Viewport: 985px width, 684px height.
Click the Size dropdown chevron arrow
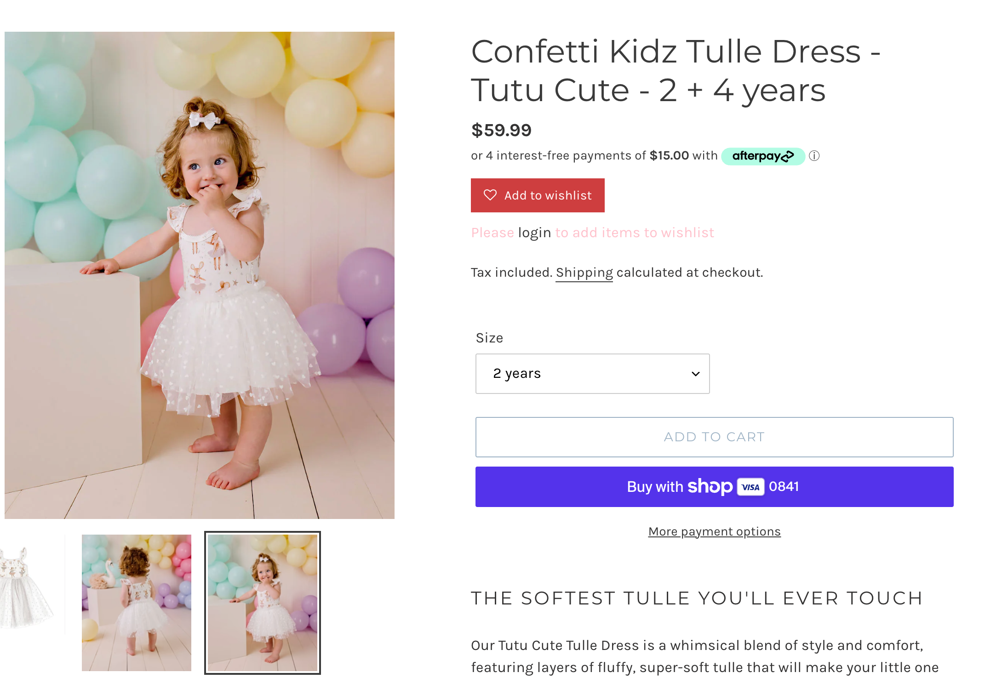point(696,374)
